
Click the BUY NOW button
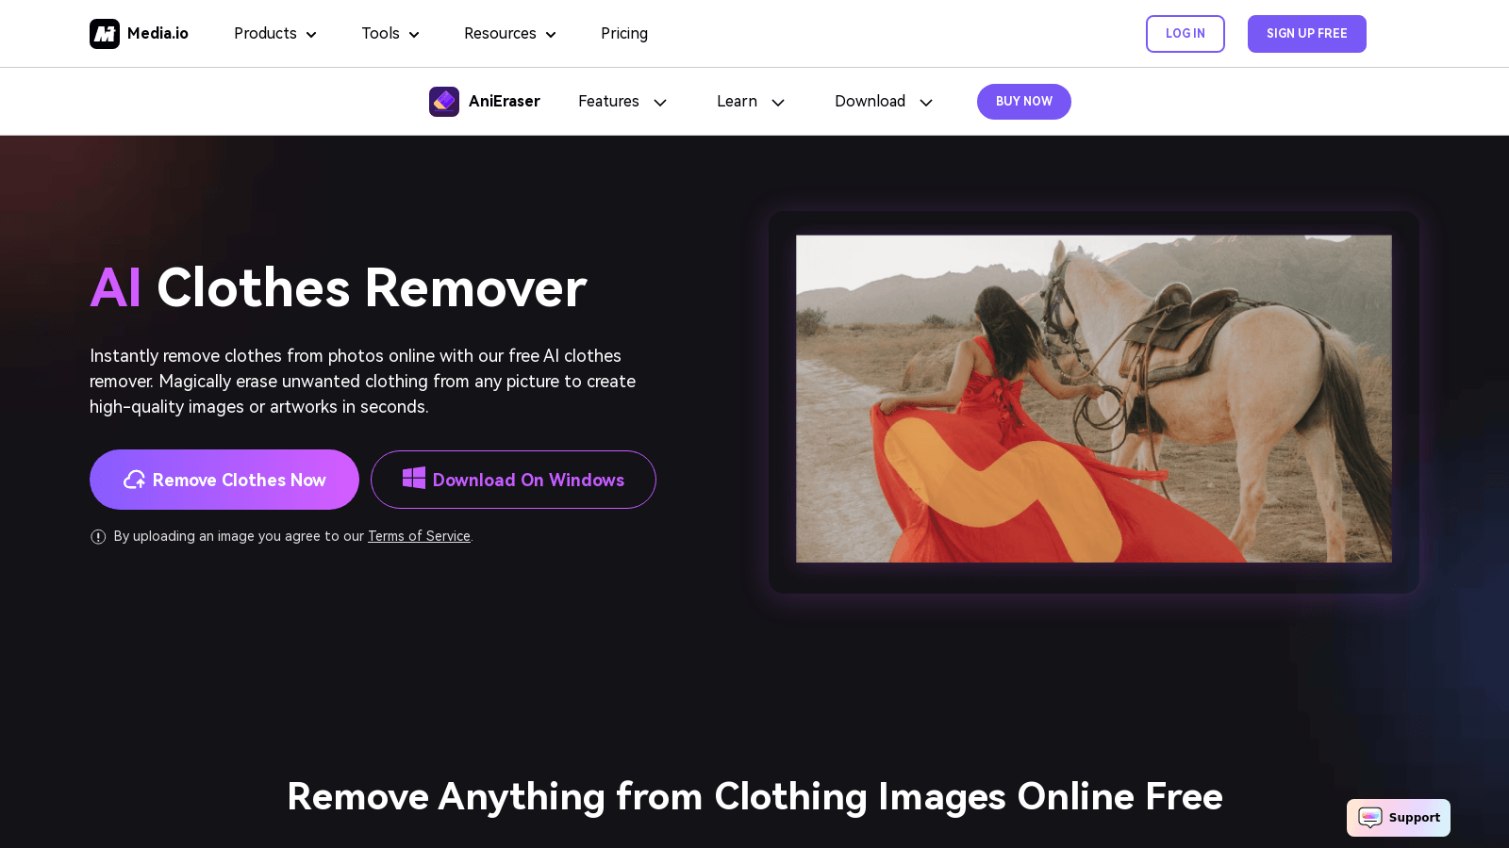1024,102
